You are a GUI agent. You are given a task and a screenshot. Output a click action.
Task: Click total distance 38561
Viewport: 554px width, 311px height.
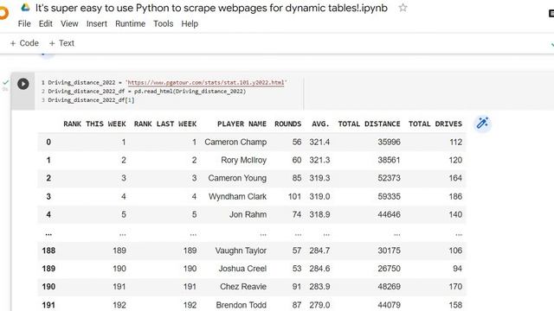[389, 160]
